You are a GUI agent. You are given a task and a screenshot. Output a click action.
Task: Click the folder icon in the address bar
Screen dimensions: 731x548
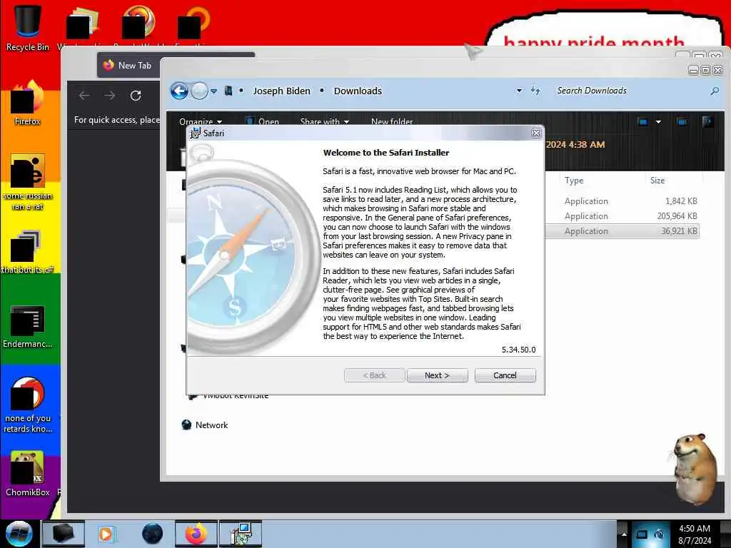228,91
